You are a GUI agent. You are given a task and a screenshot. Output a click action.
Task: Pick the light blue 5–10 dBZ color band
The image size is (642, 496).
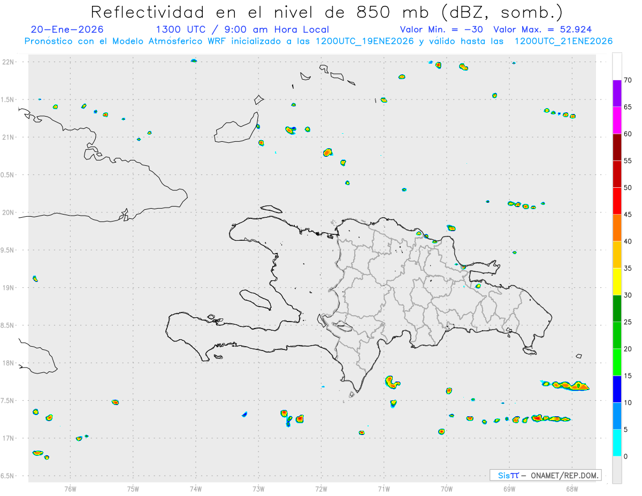tap(617, 416)
